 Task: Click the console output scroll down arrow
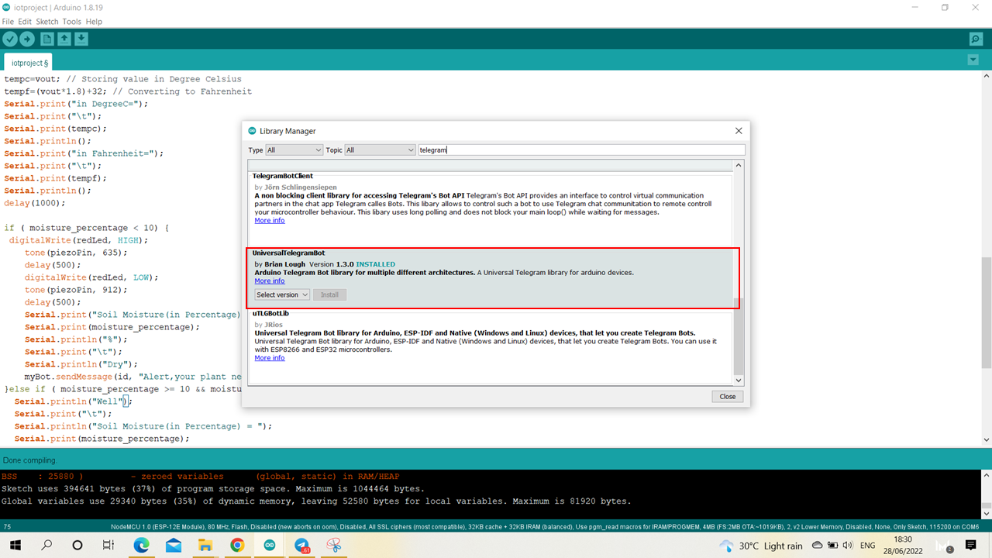986,513
